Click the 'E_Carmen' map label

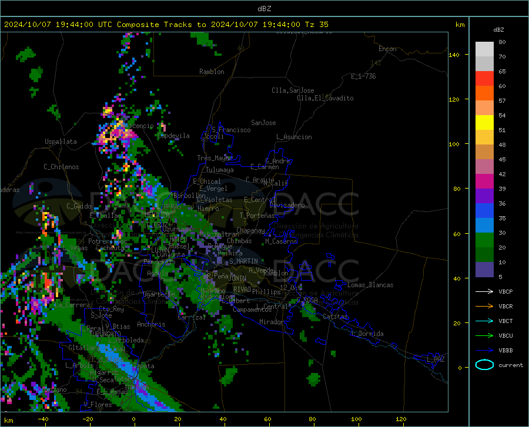pos(264,167)
